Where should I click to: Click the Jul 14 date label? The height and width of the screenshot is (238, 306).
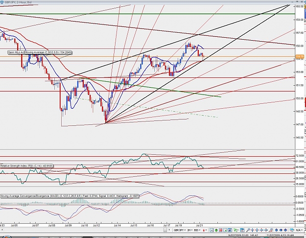coord(118,225)
